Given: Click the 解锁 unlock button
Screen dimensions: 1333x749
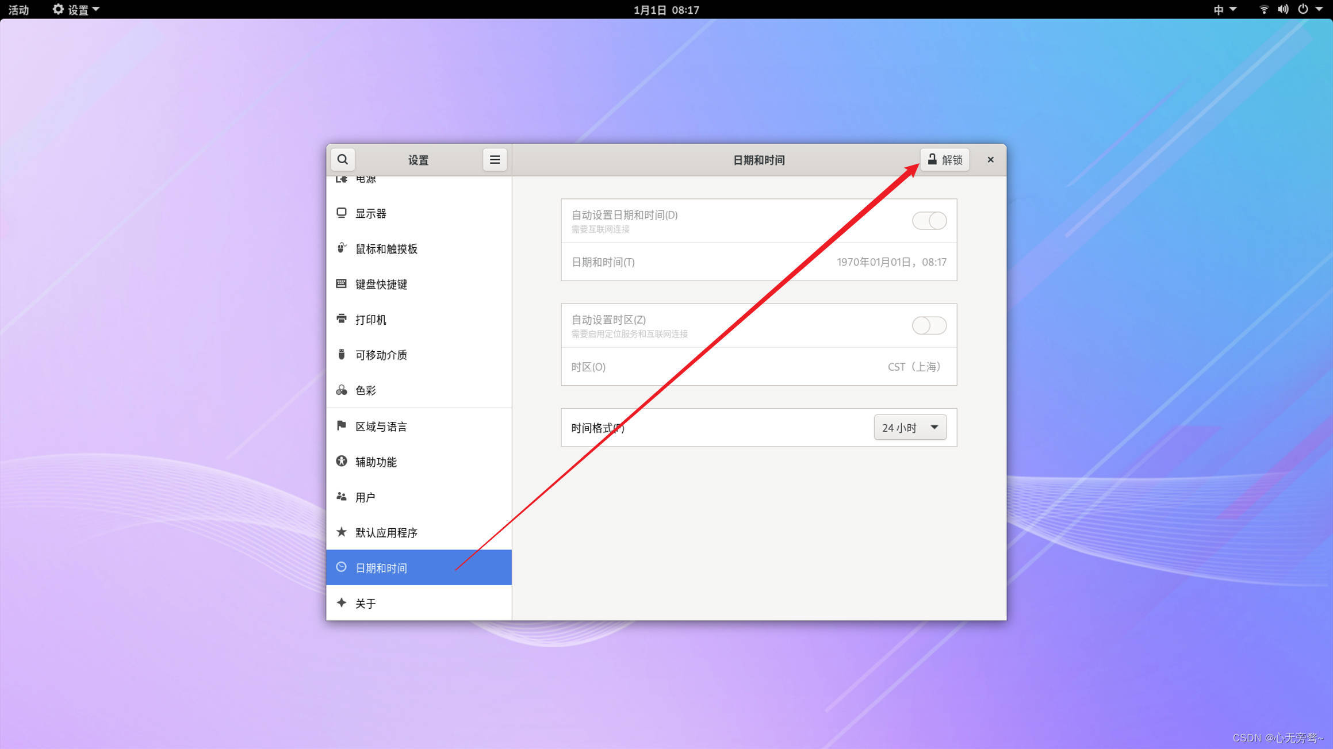Looking at the screenshot, I should coord(945,160).
